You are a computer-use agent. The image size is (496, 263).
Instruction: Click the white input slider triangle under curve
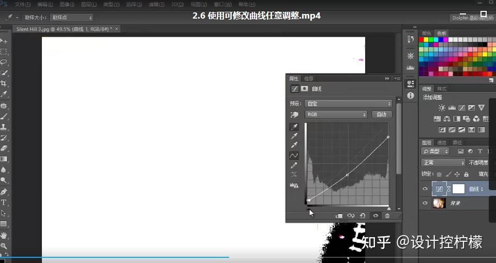pos(389,209)
